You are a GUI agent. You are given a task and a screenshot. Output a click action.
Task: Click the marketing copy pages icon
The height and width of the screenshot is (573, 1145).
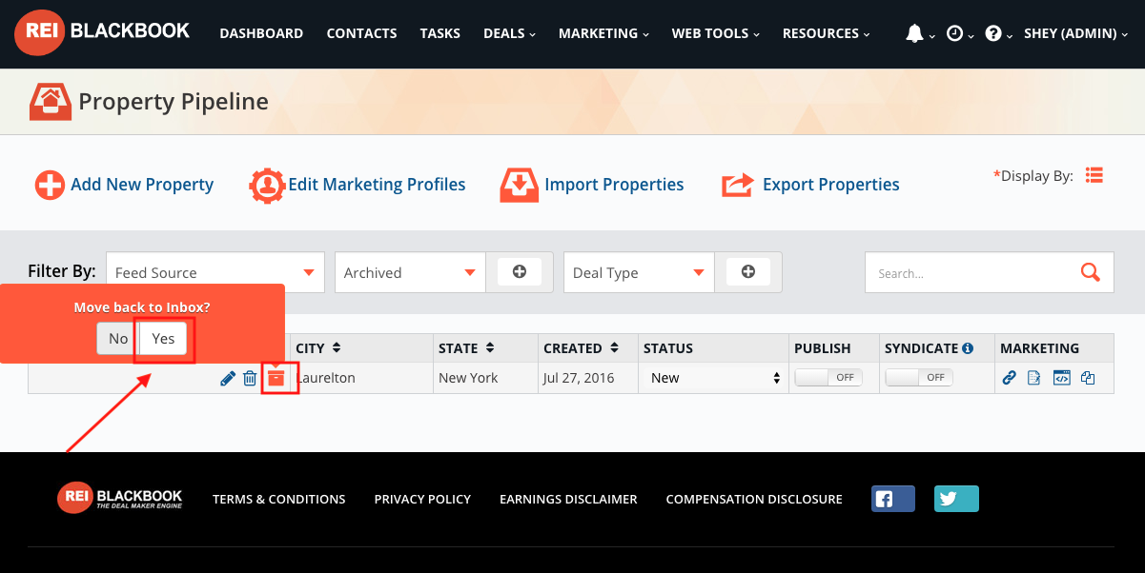pyautogui.click(x=1088, y=378)
